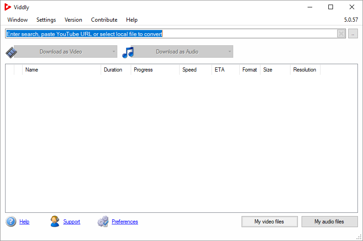Click the window resize grip in corner
Image resolution: width=363 pixels, height=241 pixels.
pos(359,237)
